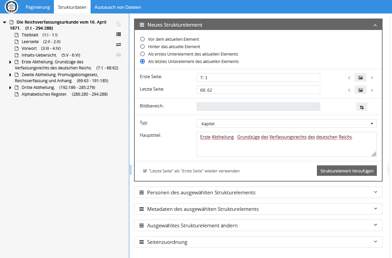This screenshot has width=392, height=258.
Task: Select the Reichsverfassungsurkunde root element
Action: [58, 25]
